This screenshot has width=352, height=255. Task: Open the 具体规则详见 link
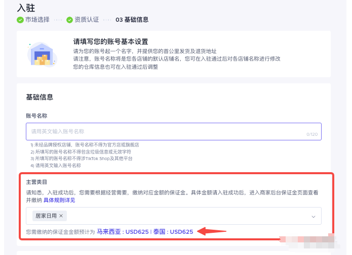(59, 200)
